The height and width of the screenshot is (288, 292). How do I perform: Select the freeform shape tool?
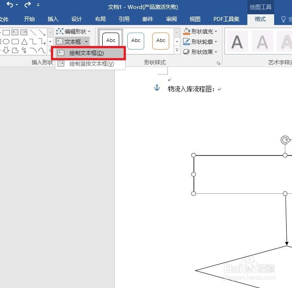tap(15, 50)
